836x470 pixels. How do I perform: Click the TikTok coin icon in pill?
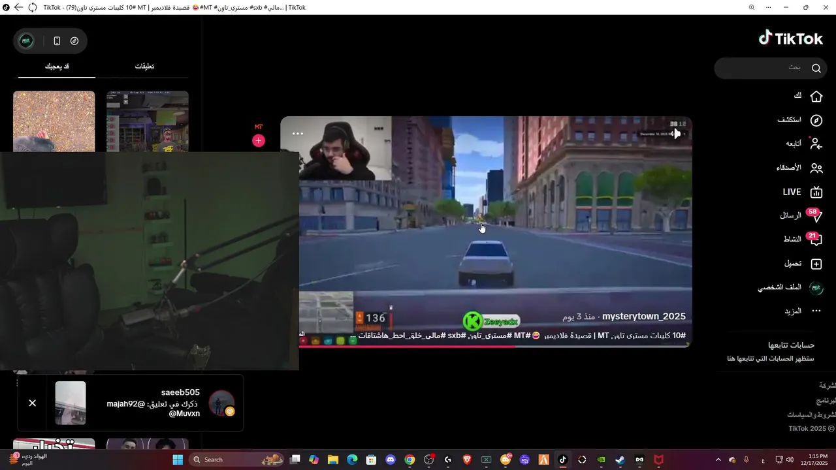pos(74,40)
